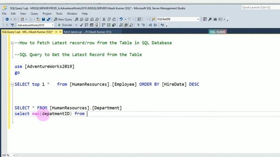
Task: Click the Change Connection icon
Action: tap(12, 25)
